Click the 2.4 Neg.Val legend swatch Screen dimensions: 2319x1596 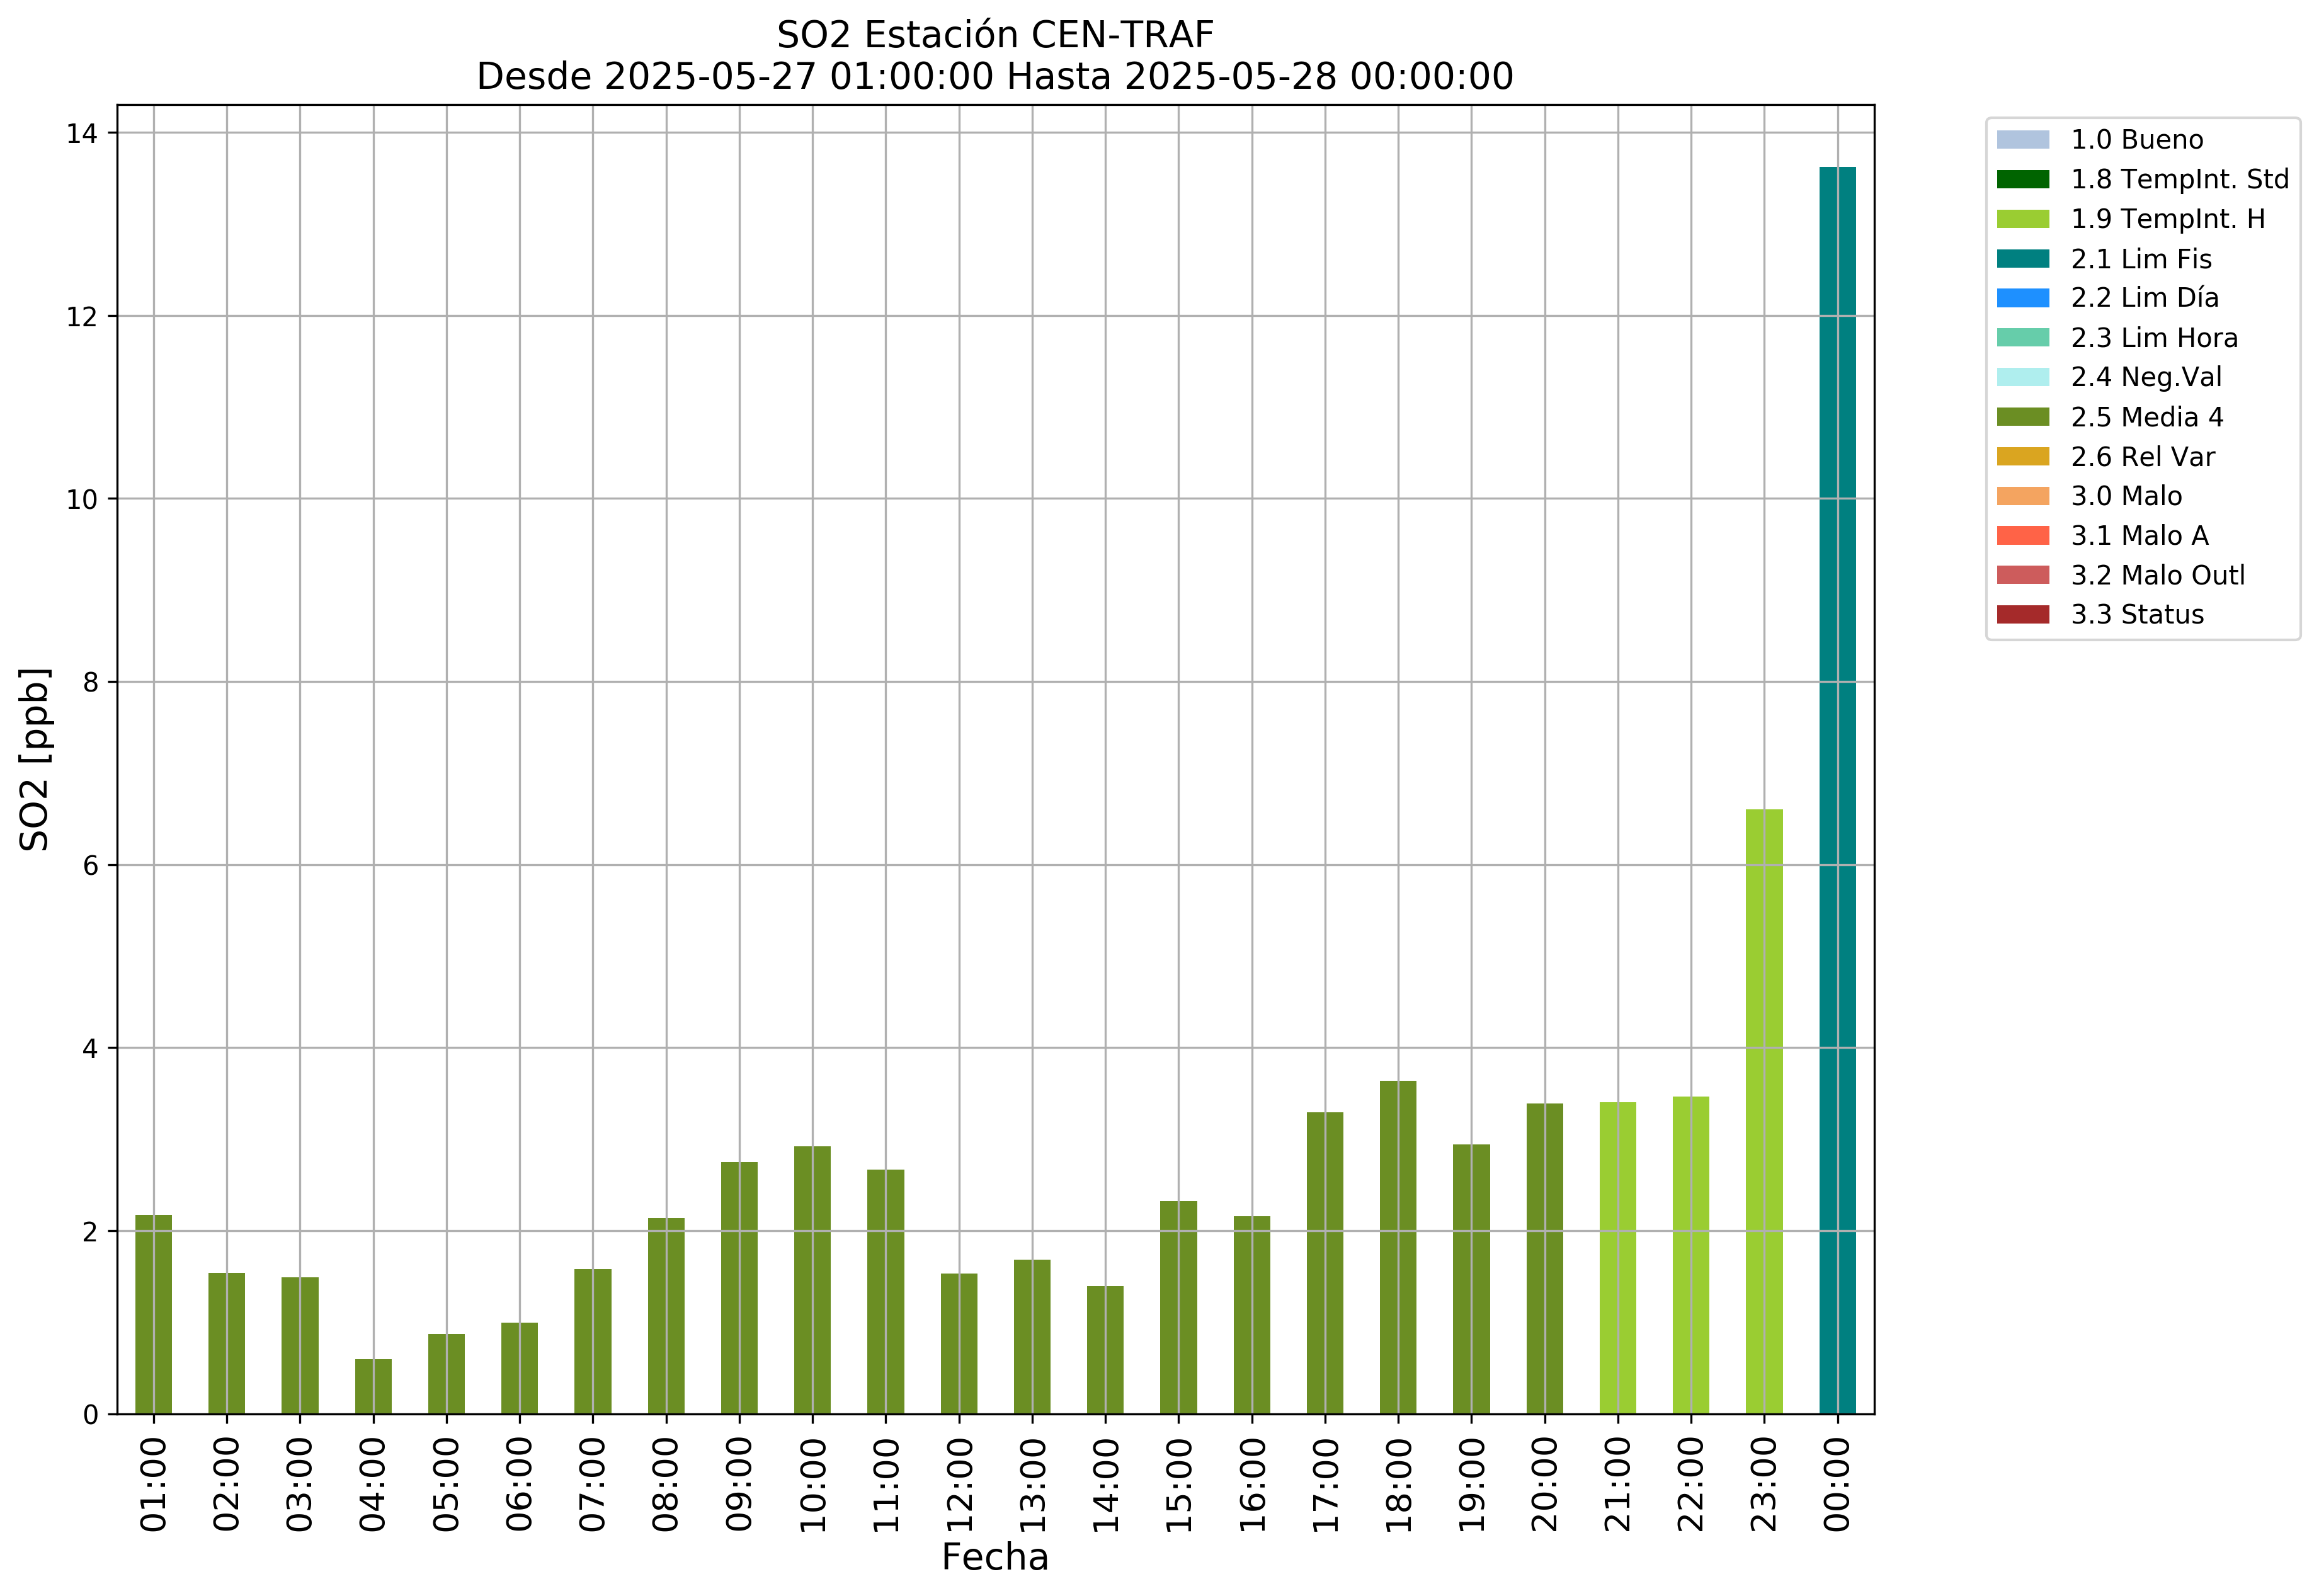click(2022, 377)
